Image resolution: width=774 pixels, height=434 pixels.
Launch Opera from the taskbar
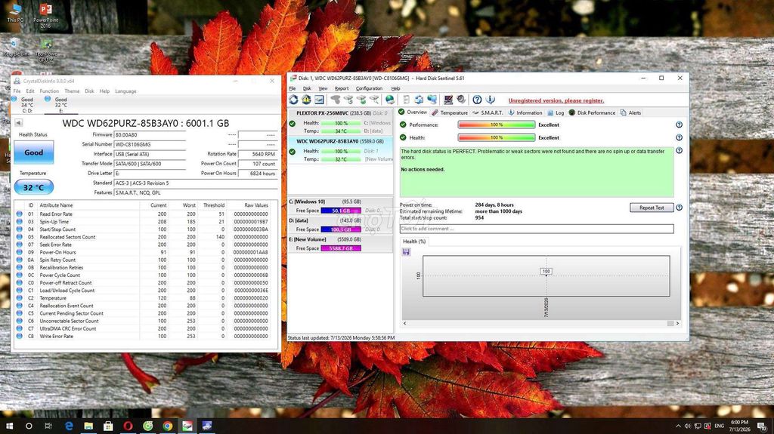click(x=128, y=426)
